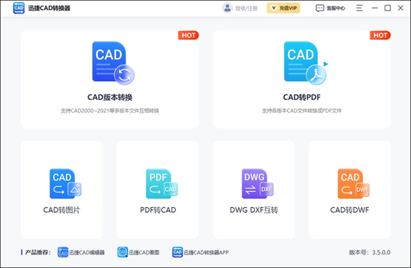The height and width of the screenshot is (268, 411).
Task: Click the 迅捷CAD看图 product icon
Action: click(122, 253)
